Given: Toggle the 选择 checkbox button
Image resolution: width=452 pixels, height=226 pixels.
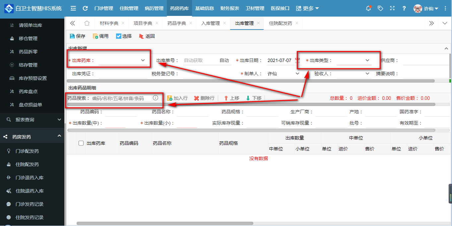Looking at the screenshot, I should pos(124,36).
